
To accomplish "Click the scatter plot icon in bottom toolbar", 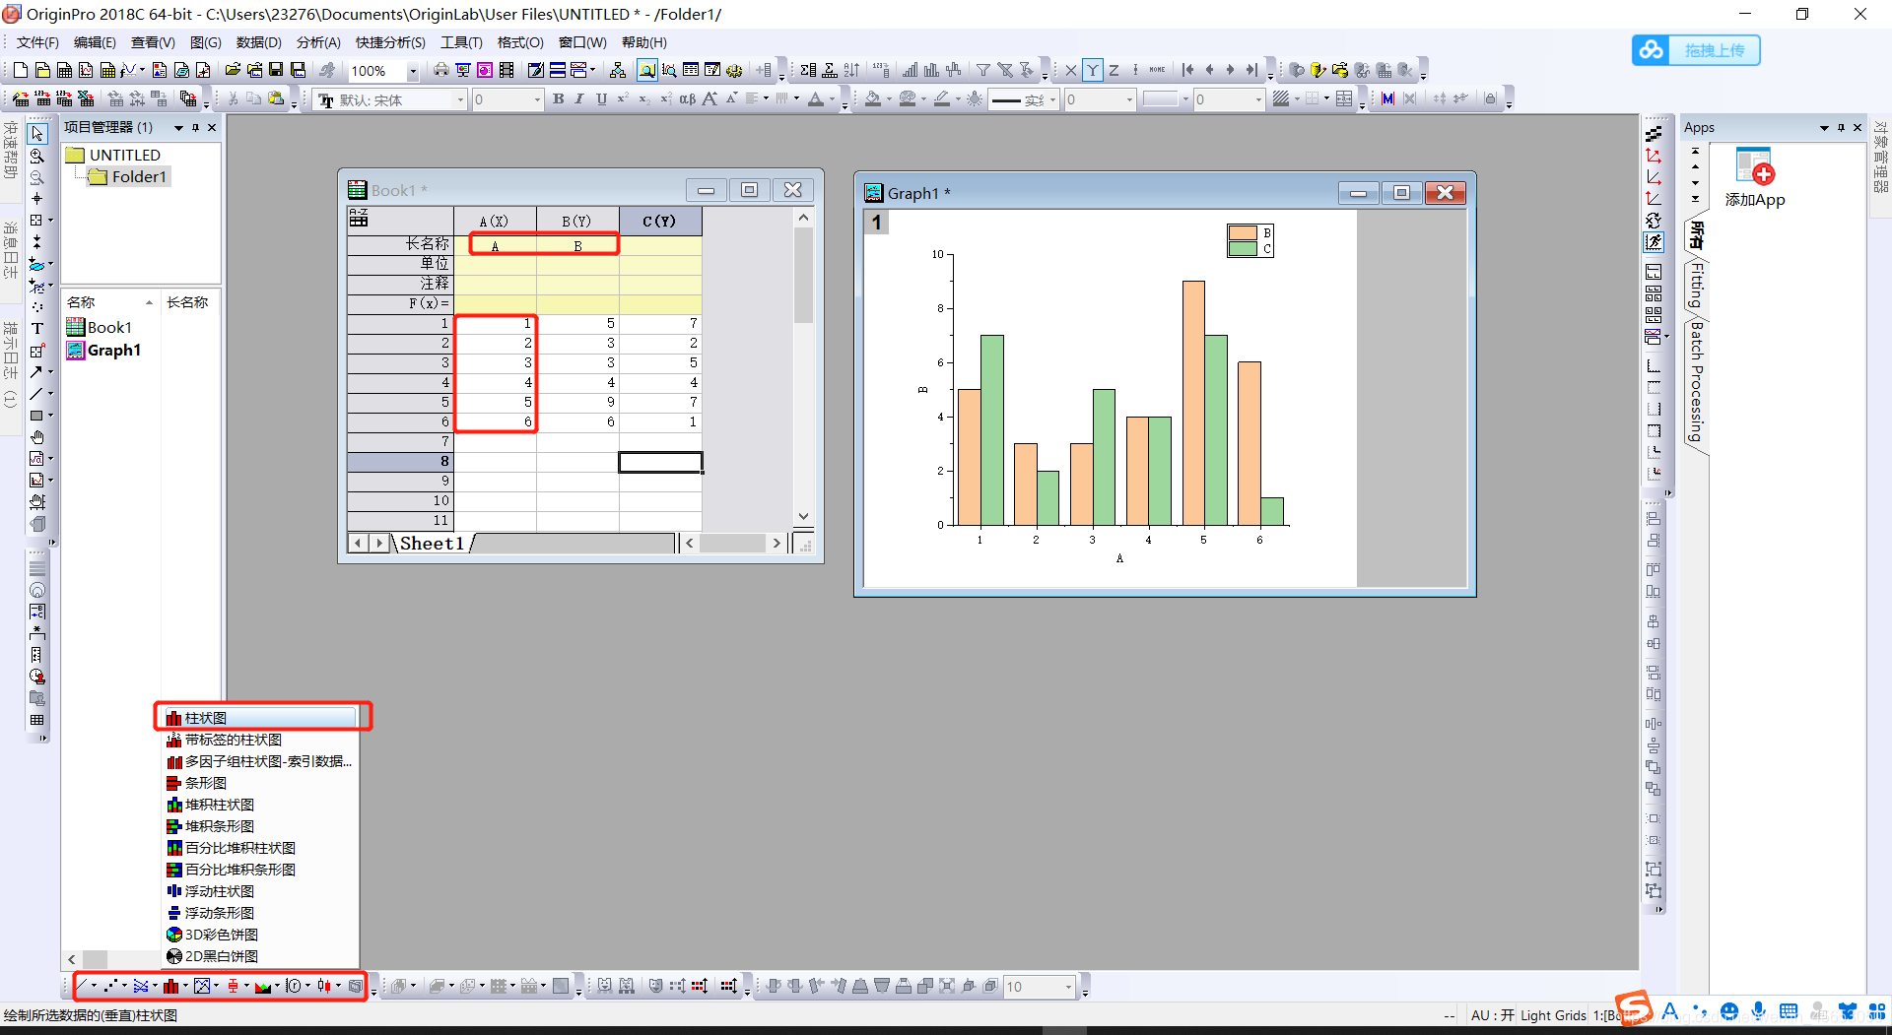I will pyautogui.click(x=111, y=986).
